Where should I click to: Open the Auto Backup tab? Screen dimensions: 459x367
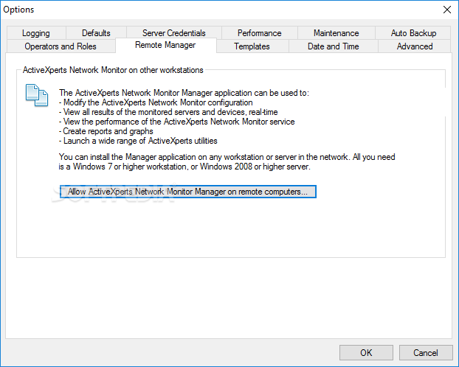point(413,32)
